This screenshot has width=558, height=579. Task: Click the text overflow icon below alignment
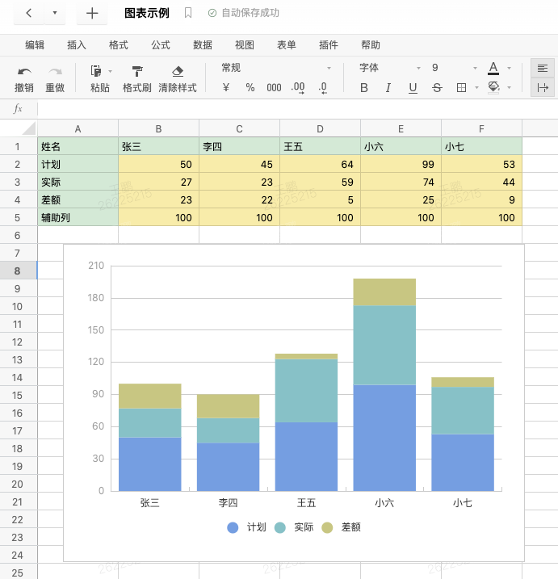[x=543, y=87]
